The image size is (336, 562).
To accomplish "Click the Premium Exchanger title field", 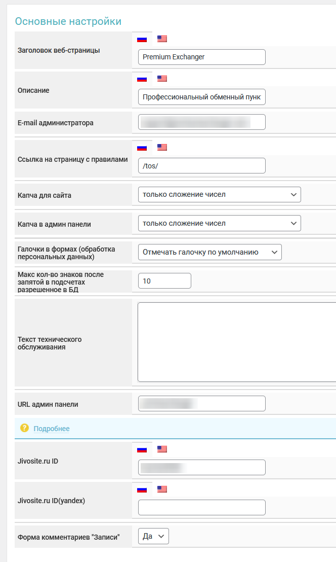I will [201, 57].
